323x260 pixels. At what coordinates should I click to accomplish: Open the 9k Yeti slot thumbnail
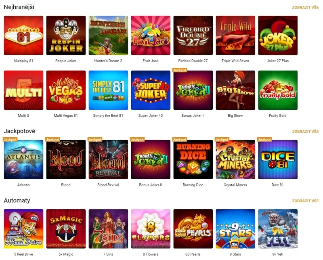click(x=278, y=229)
